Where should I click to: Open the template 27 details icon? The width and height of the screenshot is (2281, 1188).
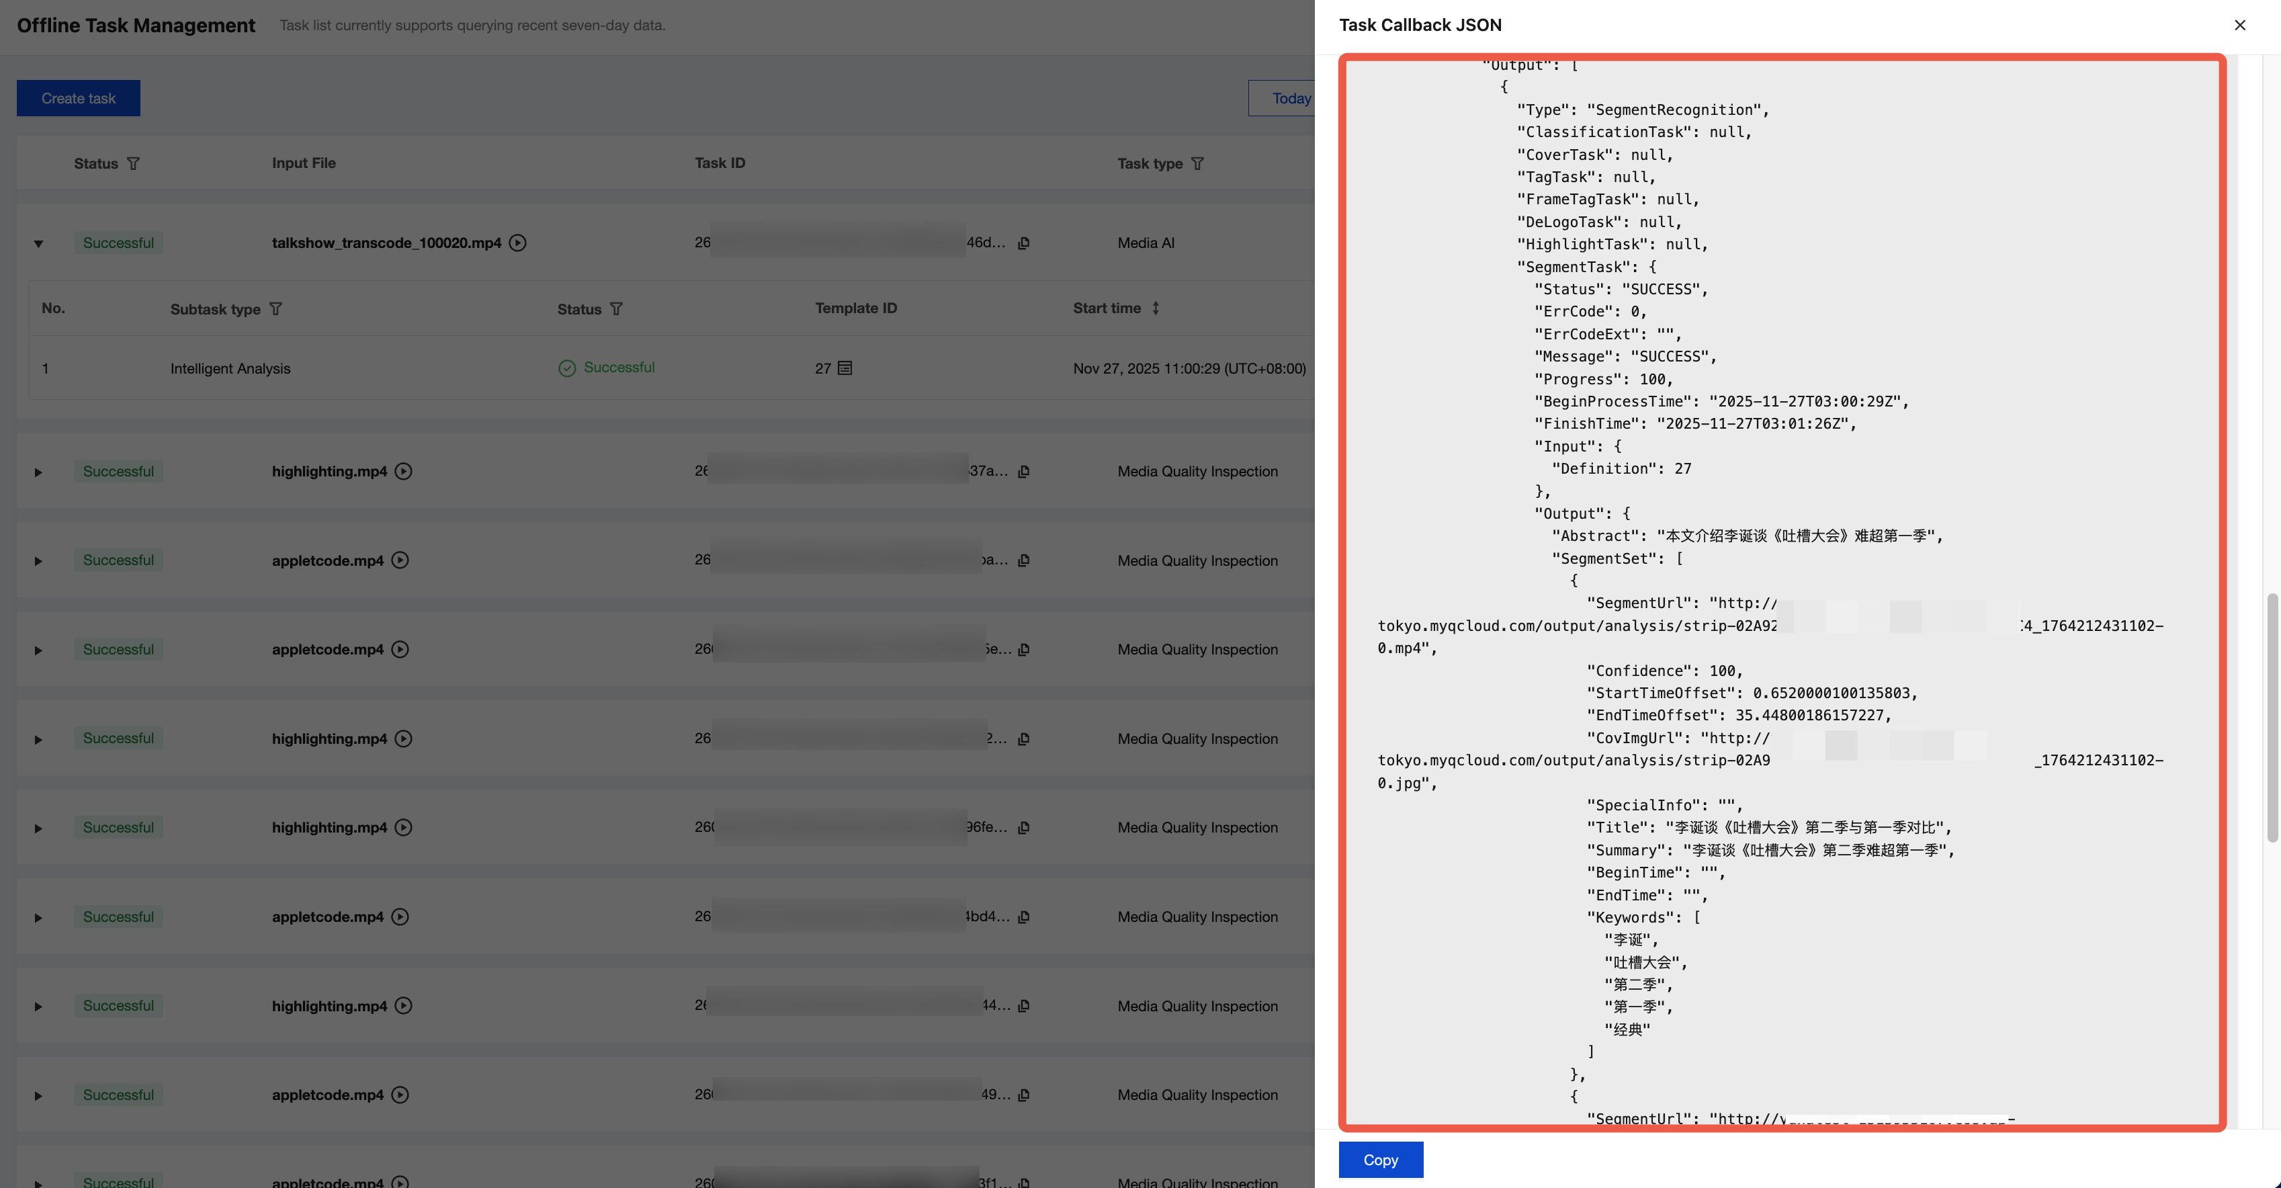[x=845, y=368]
